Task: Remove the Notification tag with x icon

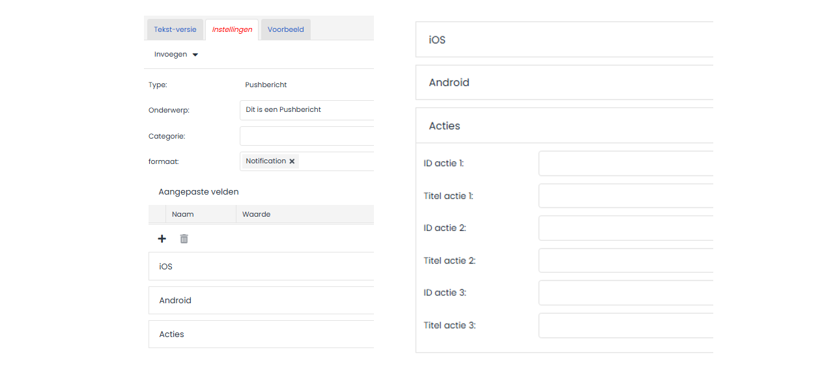Action: tap(292, 161)
